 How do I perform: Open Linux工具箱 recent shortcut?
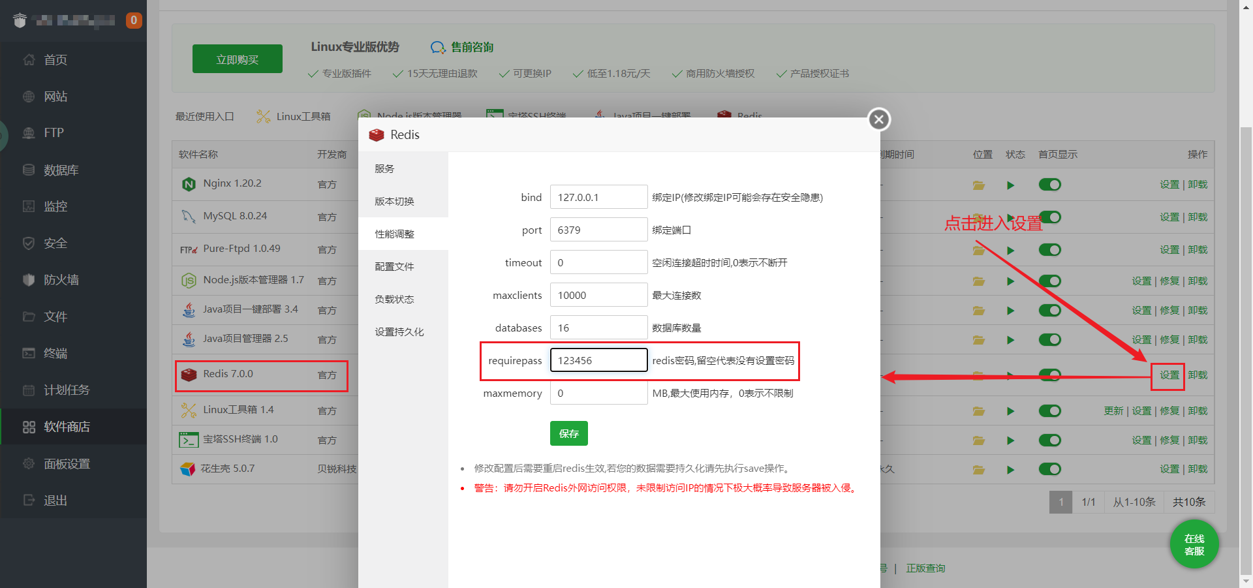coord(294,116)
